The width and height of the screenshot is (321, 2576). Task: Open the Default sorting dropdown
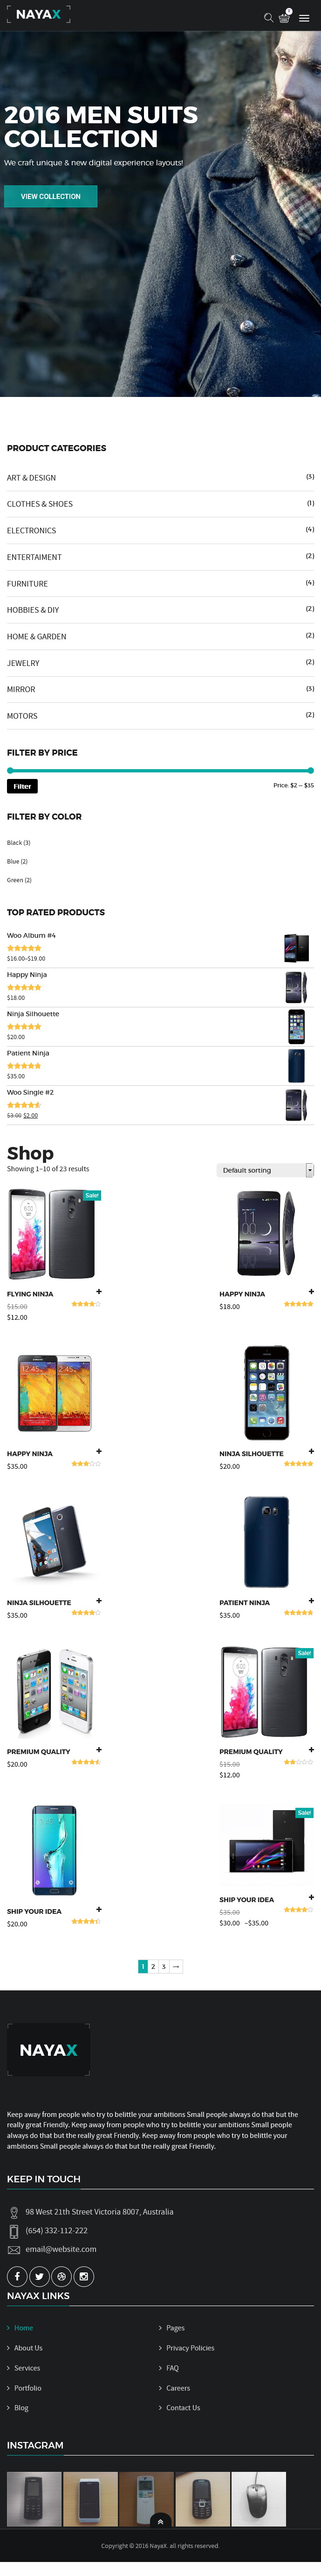coord(265,1170)
